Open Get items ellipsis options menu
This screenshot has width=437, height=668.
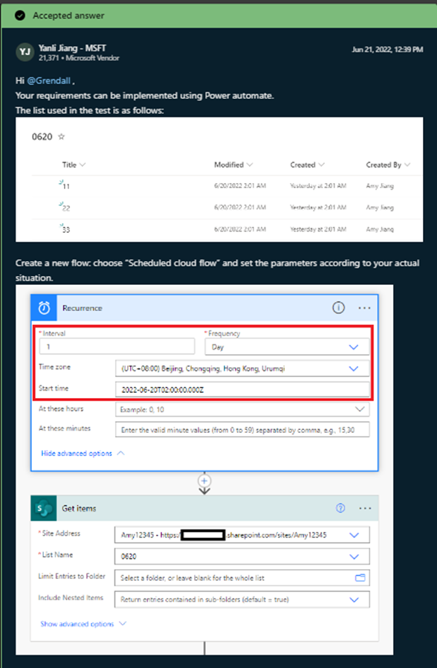[x=365, y=508]
